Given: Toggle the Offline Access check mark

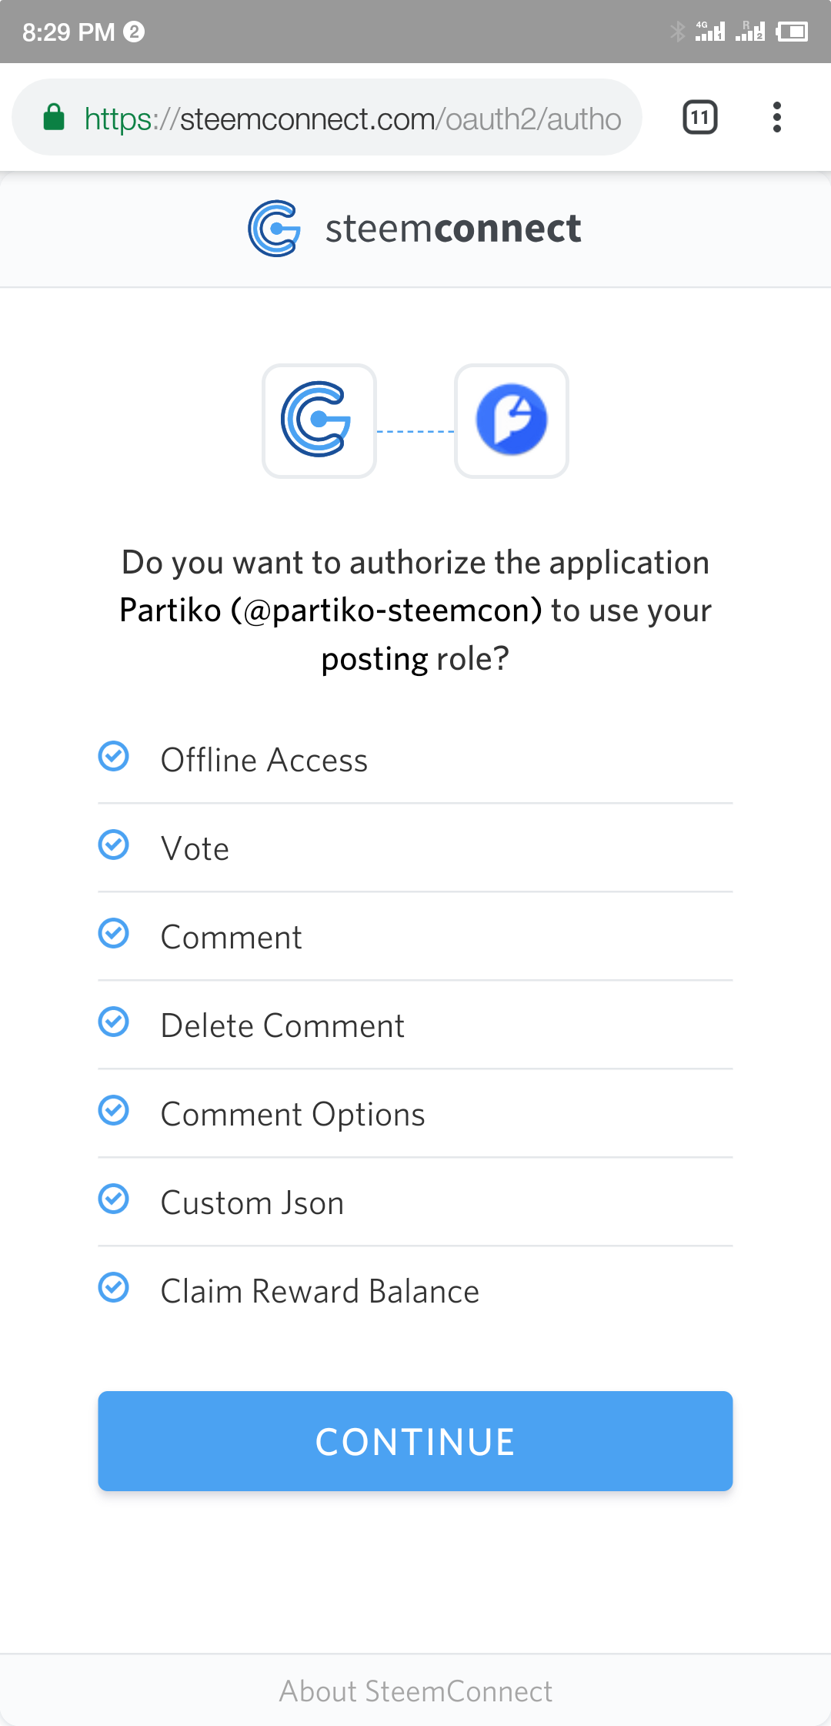Looking at the screenshot, I should point(114,756).
